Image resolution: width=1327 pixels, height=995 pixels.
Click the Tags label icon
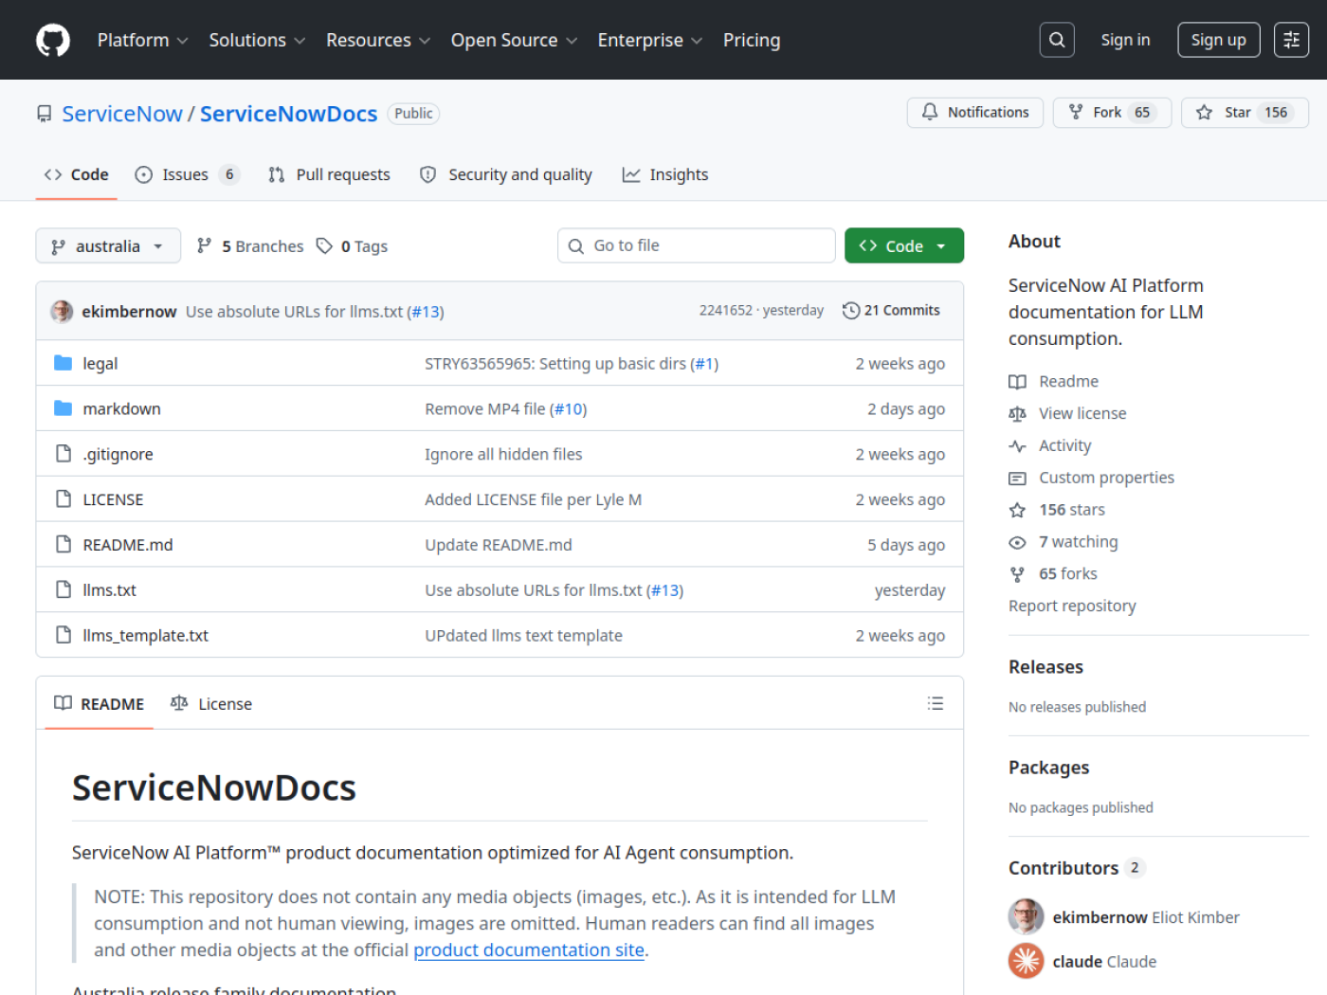[324, 246]
